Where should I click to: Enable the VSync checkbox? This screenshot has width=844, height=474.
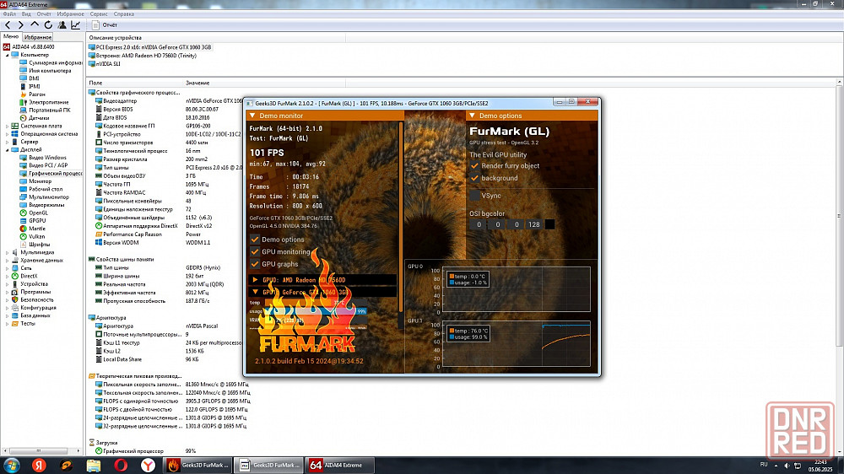click(474, 196)
